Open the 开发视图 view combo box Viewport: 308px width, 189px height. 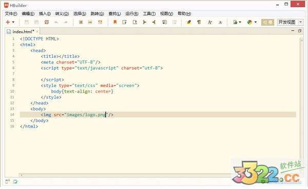[291, 22]
